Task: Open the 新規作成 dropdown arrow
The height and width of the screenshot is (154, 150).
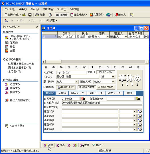Action: pos(20,15)
